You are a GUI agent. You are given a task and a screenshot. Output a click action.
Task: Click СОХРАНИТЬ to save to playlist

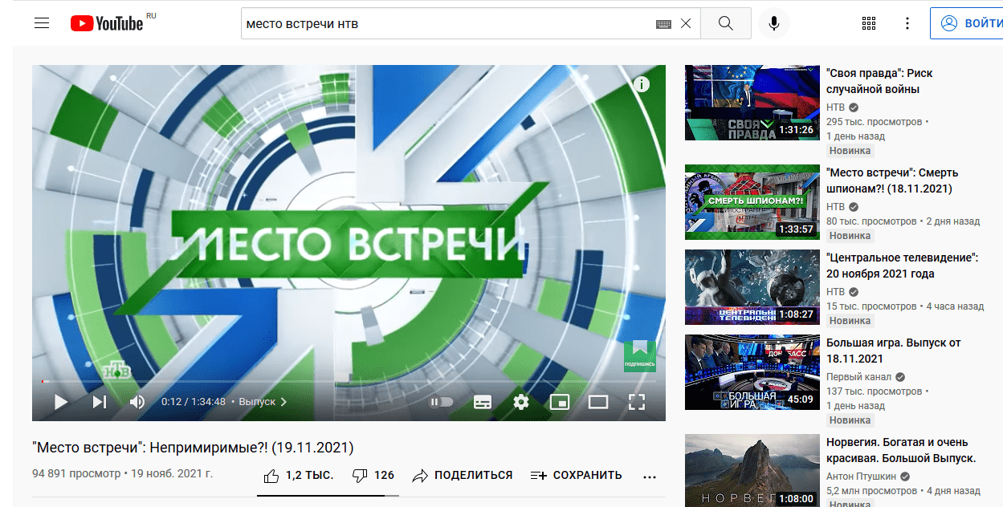tap(577, 475)
